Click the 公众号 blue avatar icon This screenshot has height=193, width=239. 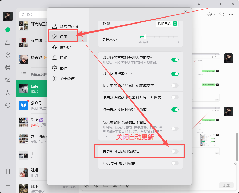pos(24,105)
